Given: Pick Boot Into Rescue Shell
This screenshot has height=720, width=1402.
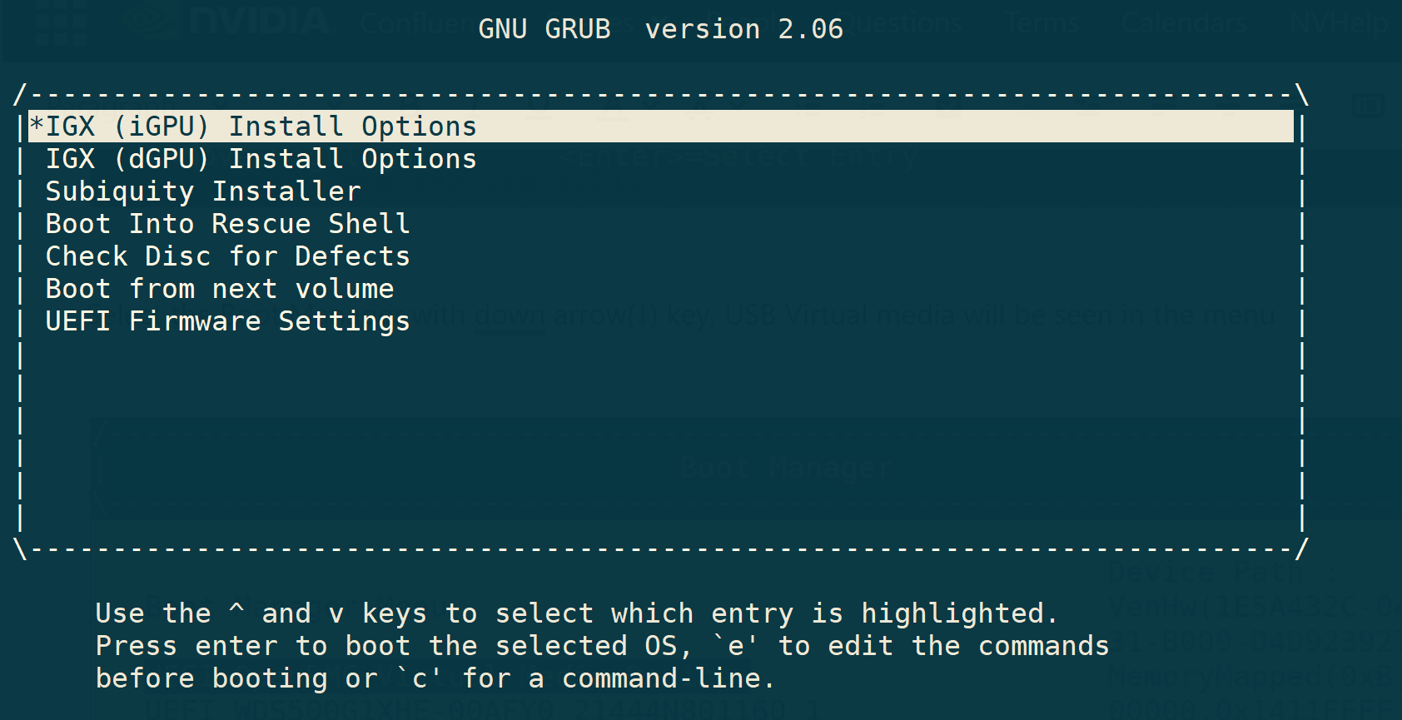Looking at the screenshot, I should pos(227,224).
